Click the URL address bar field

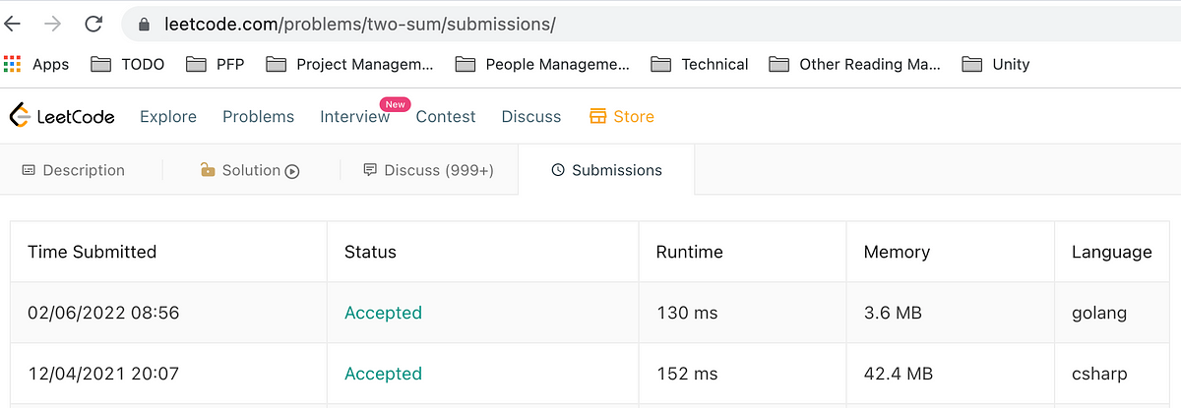650,25
